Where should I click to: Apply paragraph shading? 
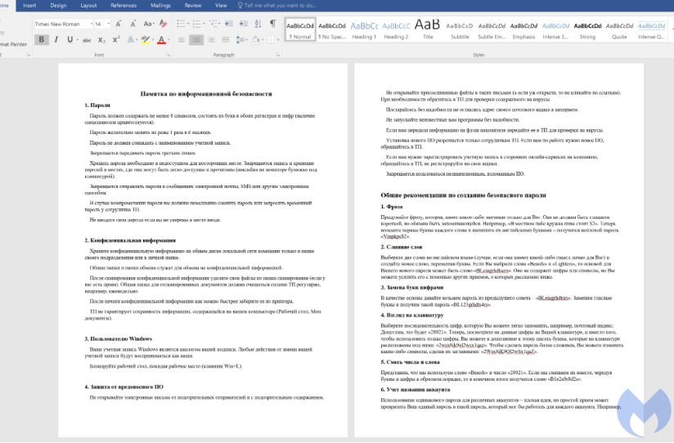[256, 40]
